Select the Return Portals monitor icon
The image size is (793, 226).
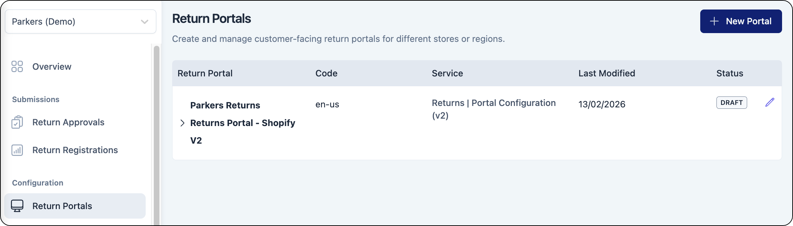(18, 206)
